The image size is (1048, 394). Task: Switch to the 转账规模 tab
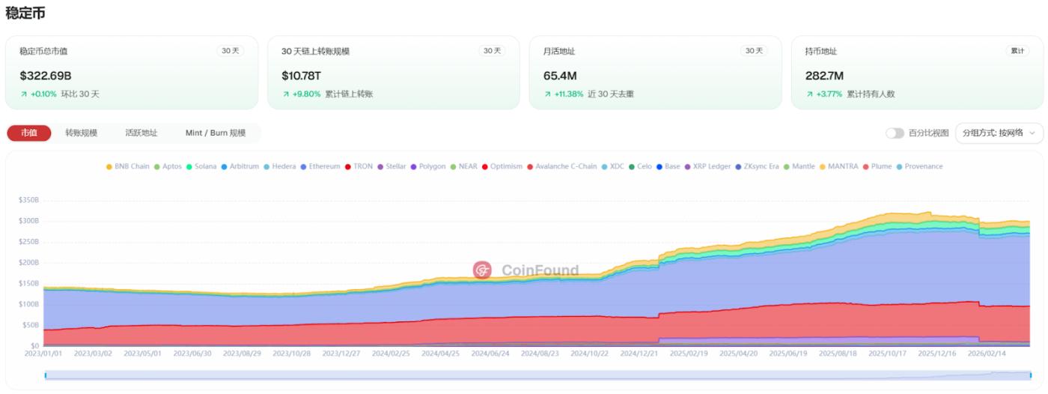(x=81, y=133)
